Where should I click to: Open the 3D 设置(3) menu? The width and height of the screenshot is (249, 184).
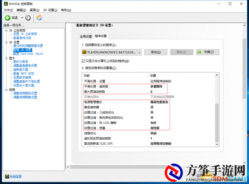point(50,10)
